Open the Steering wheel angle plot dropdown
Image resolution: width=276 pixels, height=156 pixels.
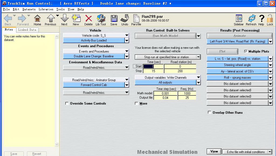(x=271, y=65)
